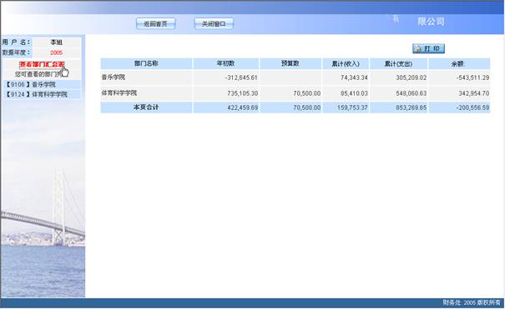Select the 音乐学院 row in the table
This screenshot has height=309, width=505.
click(295, 77)
